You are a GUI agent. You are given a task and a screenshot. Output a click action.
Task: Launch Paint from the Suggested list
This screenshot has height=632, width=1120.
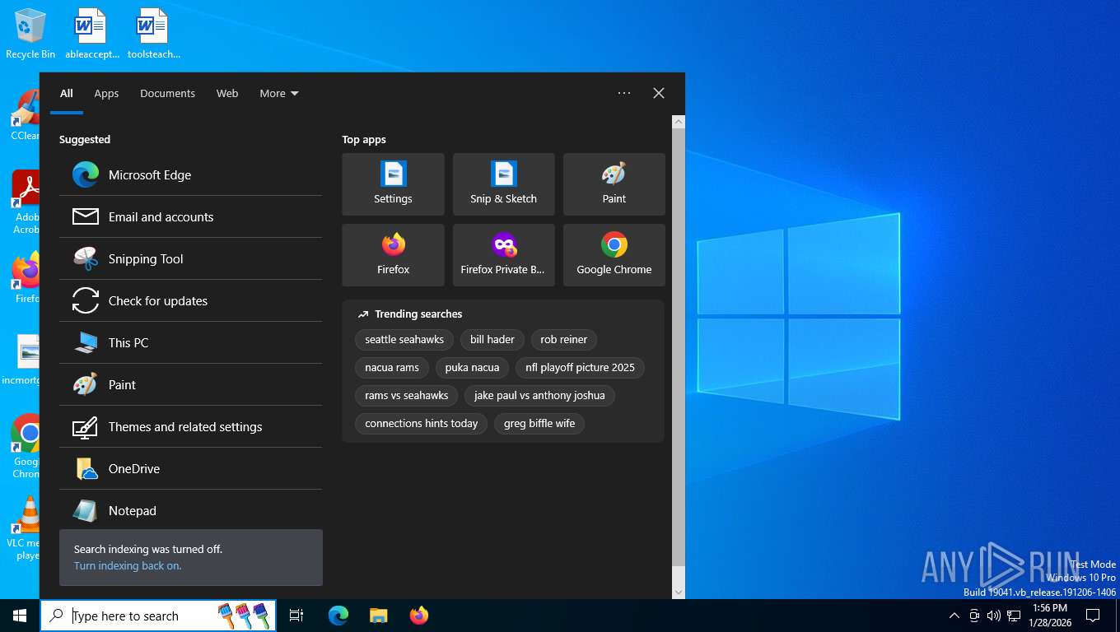[x=190, y=384]
